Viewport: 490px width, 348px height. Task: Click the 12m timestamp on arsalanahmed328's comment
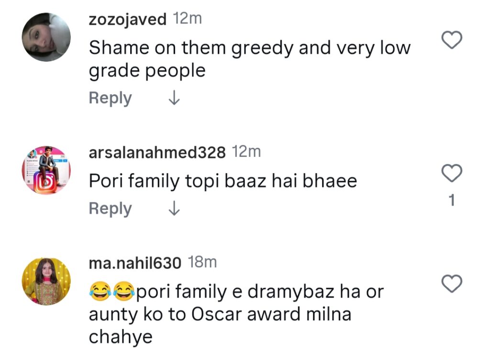246,152
